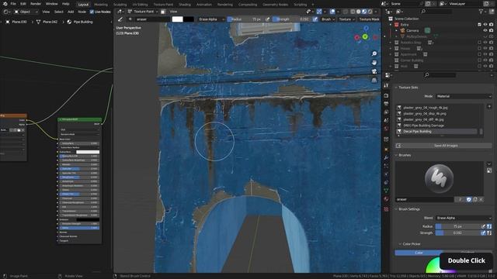Toggle camera view icon in viewport
497x279 pixels.
click(374, 71)
